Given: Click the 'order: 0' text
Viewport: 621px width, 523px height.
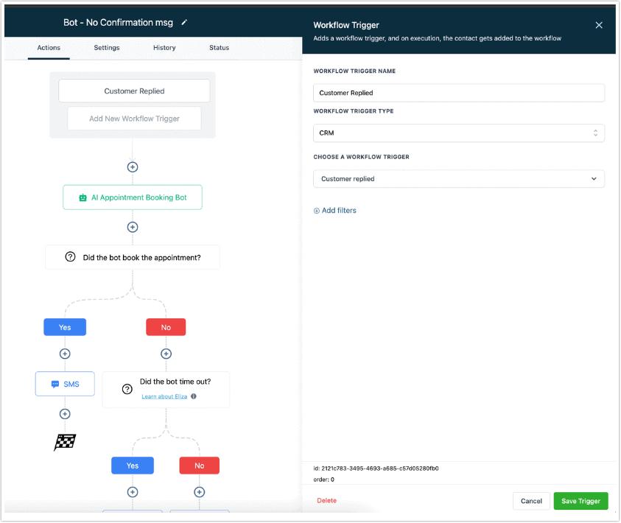Looking at the screenshot, I should coord(323,480).
